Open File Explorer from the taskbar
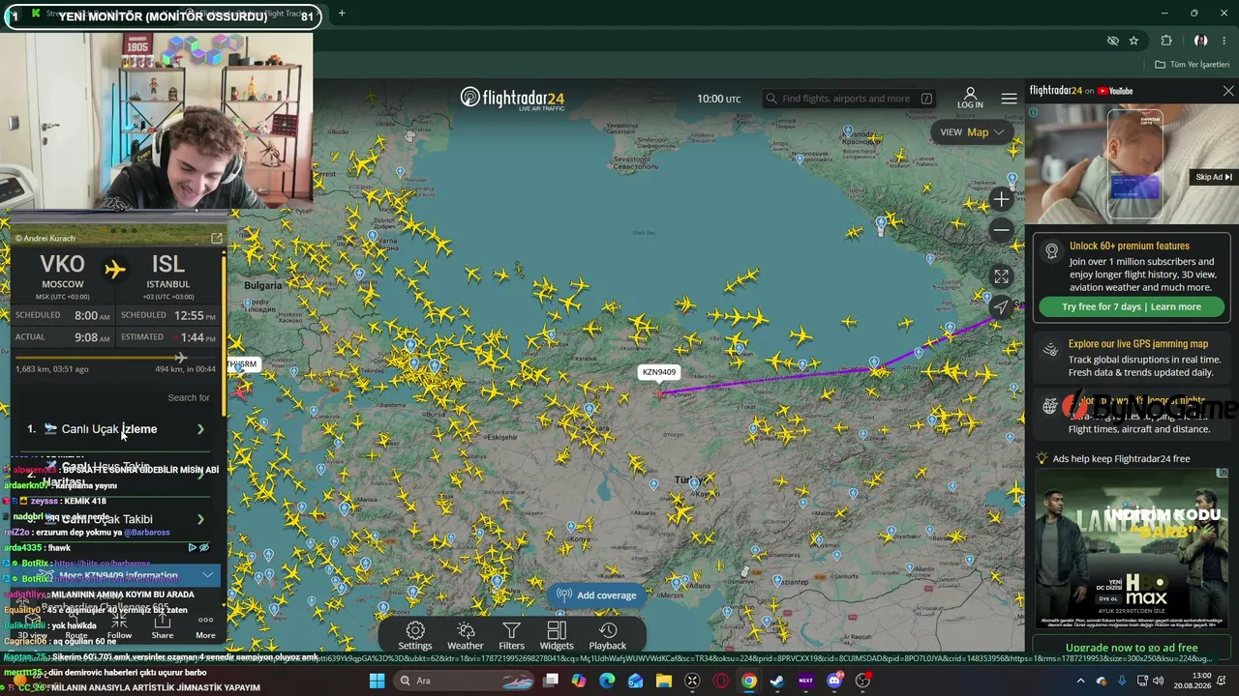Image resolution: width=1239 pixels, height=696 pixels. pos(664,681)
